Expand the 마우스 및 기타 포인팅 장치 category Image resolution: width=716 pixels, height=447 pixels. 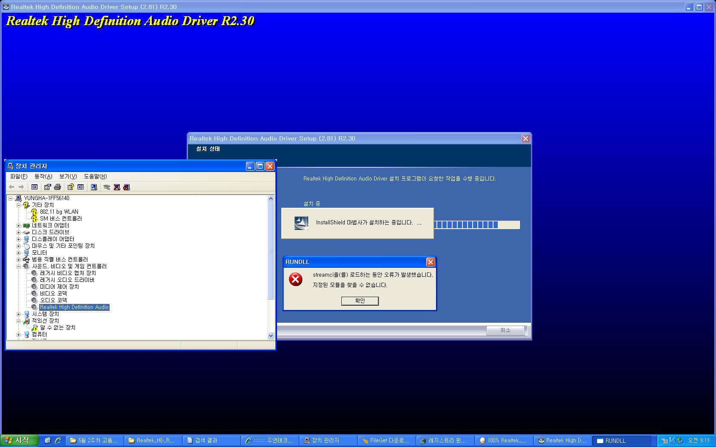(18, 246)
